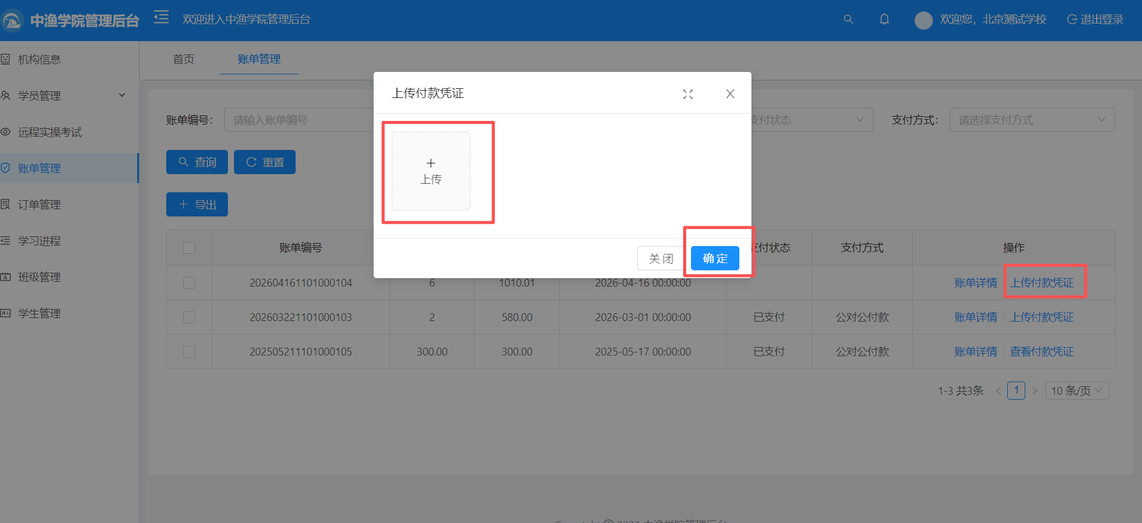1142x523 pixels.
Task: Close the 上传付款凭证 dialog with X
Action: [x=730, y=94]
